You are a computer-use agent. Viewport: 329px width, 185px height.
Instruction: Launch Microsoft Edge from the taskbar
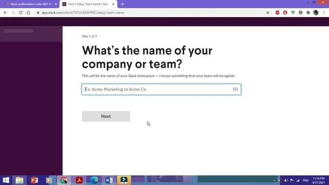(94, 180)
